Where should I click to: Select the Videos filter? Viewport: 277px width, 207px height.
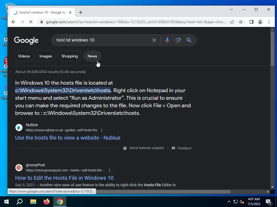click(x=24, y=56)
